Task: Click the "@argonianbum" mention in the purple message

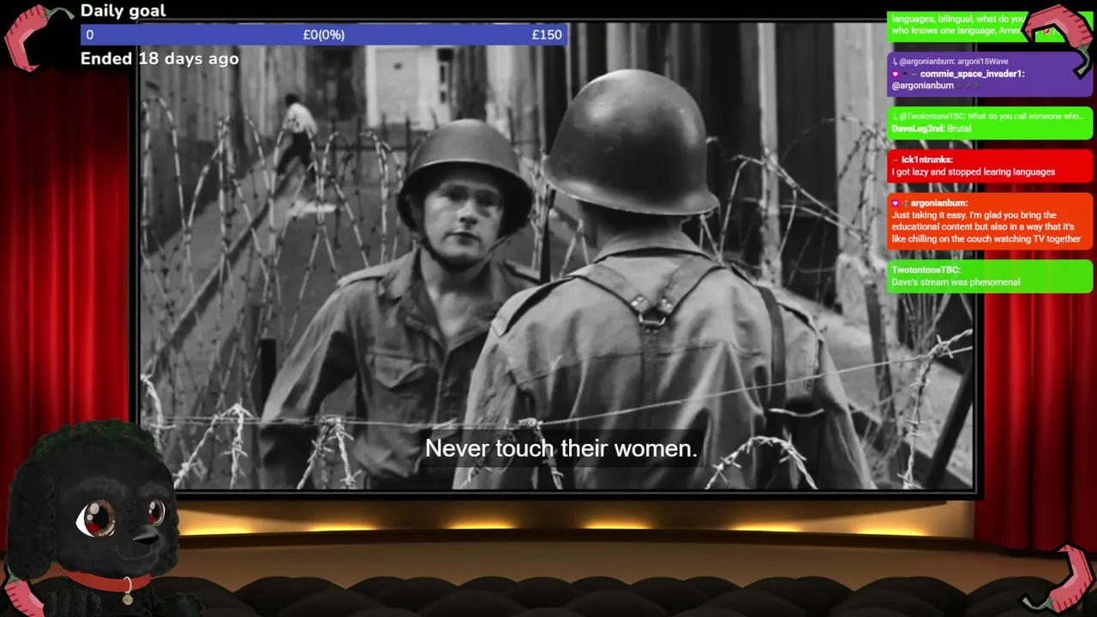Action: pos(922,86)
